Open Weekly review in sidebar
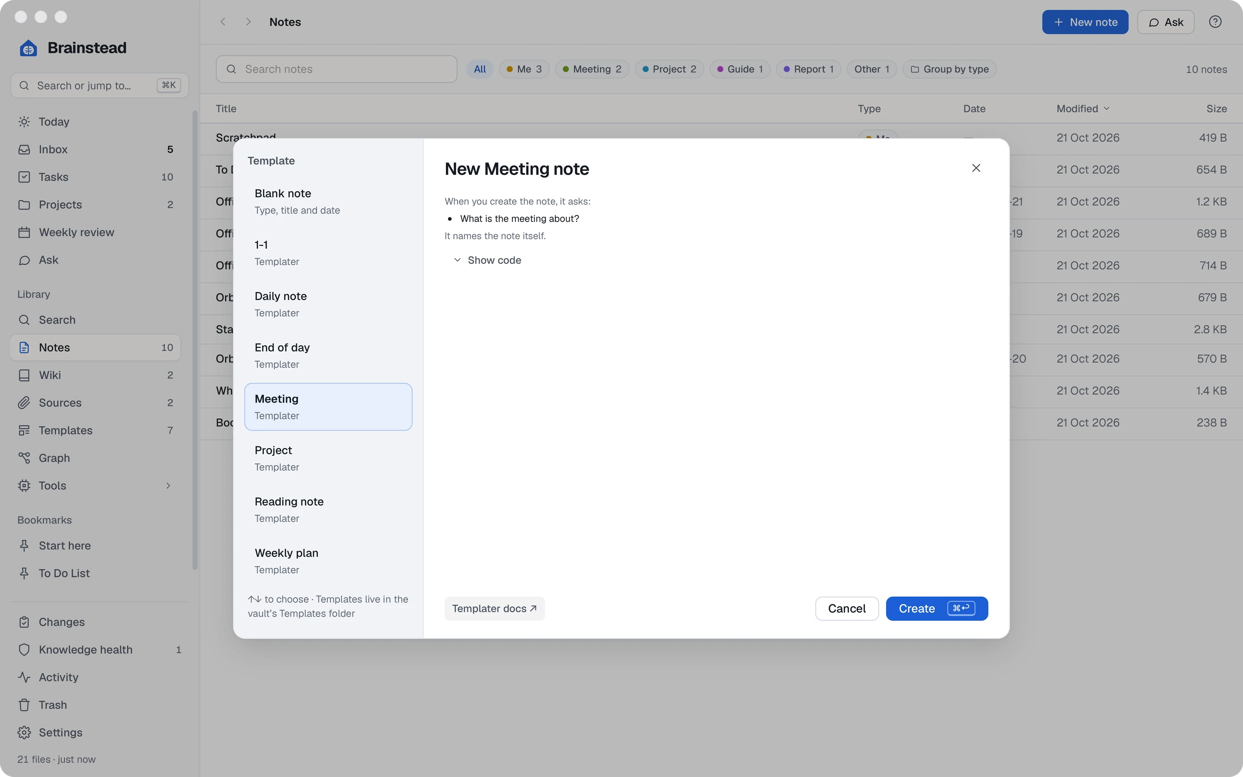Screen dimensions: 1243x777 coord(95,232)
